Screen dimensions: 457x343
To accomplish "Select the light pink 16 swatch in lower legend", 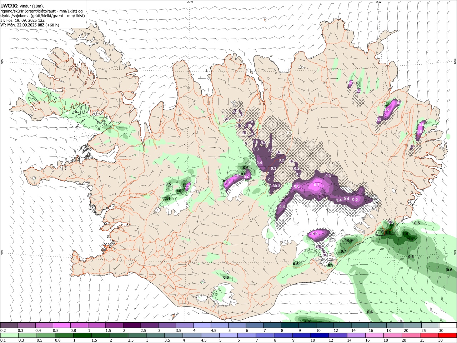I will (375, 335).
